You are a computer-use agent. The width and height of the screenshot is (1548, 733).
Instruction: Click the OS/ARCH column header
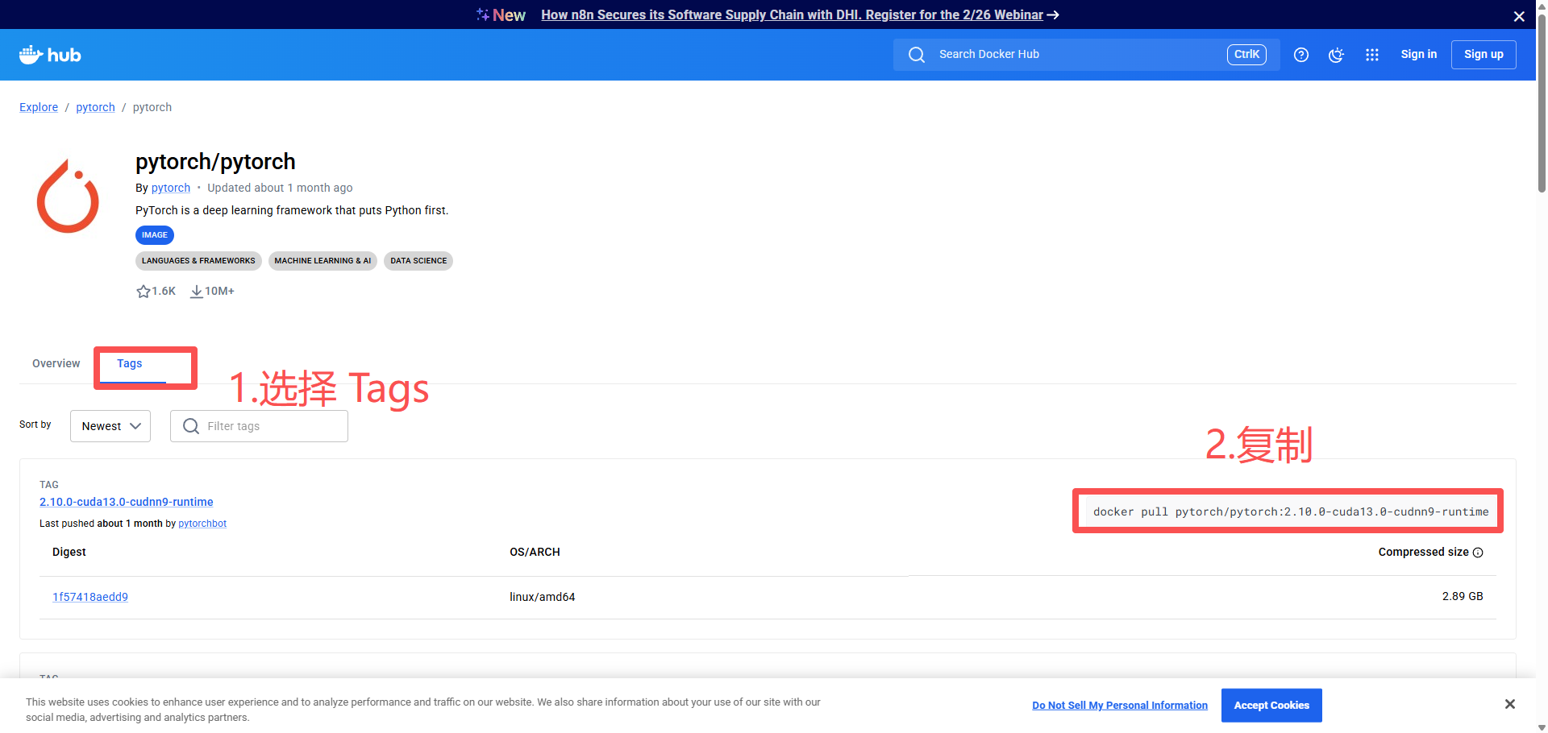535,553
